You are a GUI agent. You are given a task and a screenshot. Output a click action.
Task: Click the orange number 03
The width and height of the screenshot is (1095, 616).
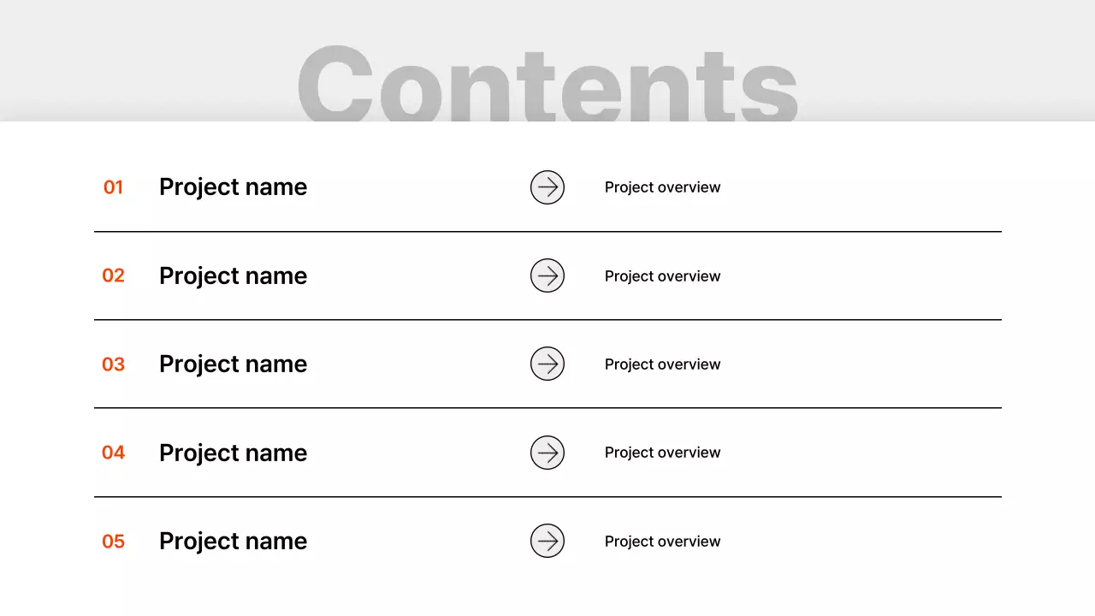coord(113,364)
